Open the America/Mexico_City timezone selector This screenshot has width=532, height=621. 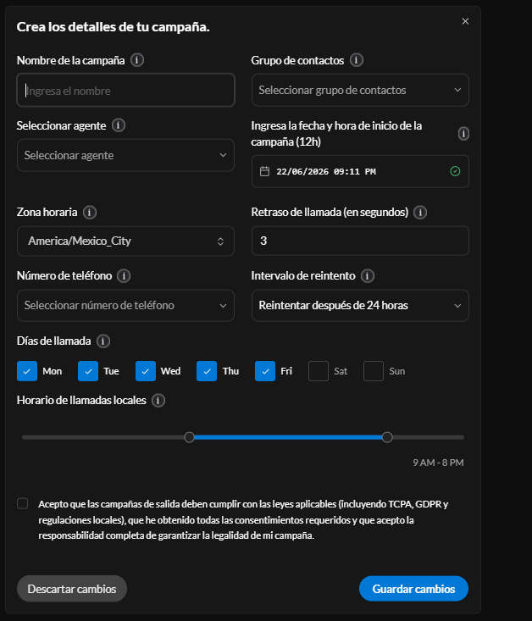(125, 241)
